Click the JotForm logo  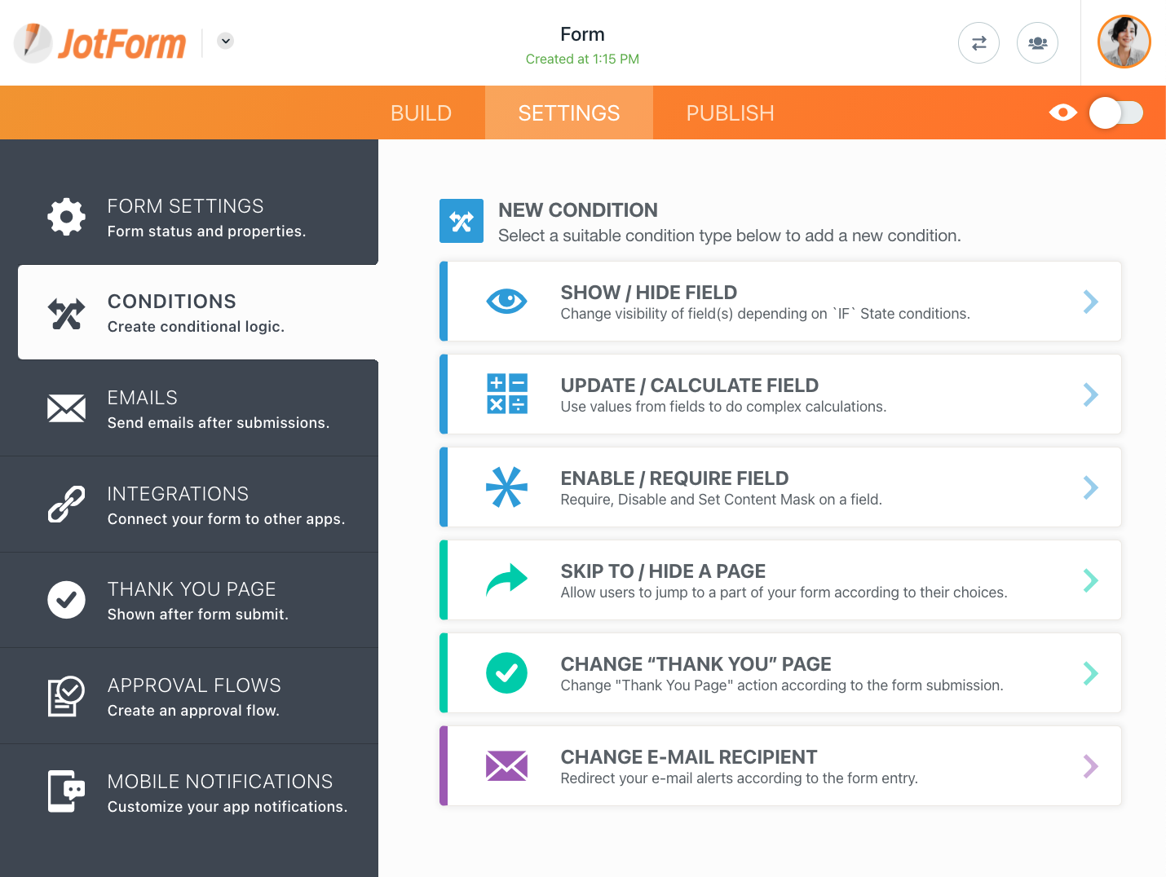[x=100, y=42]
